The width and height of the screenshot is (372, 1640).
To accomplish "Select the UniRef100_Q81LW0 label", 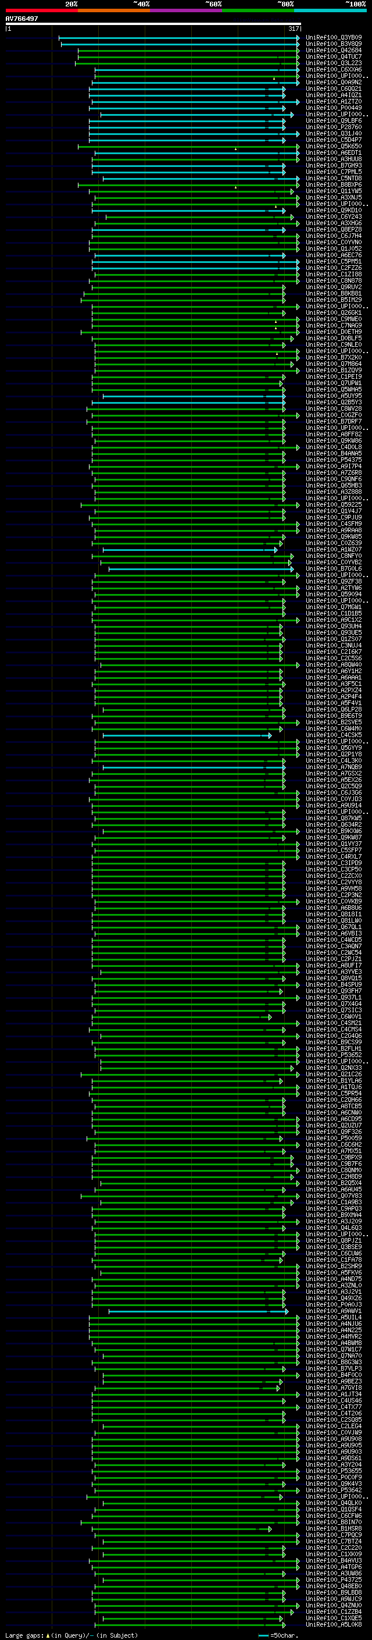I will 334,921.
